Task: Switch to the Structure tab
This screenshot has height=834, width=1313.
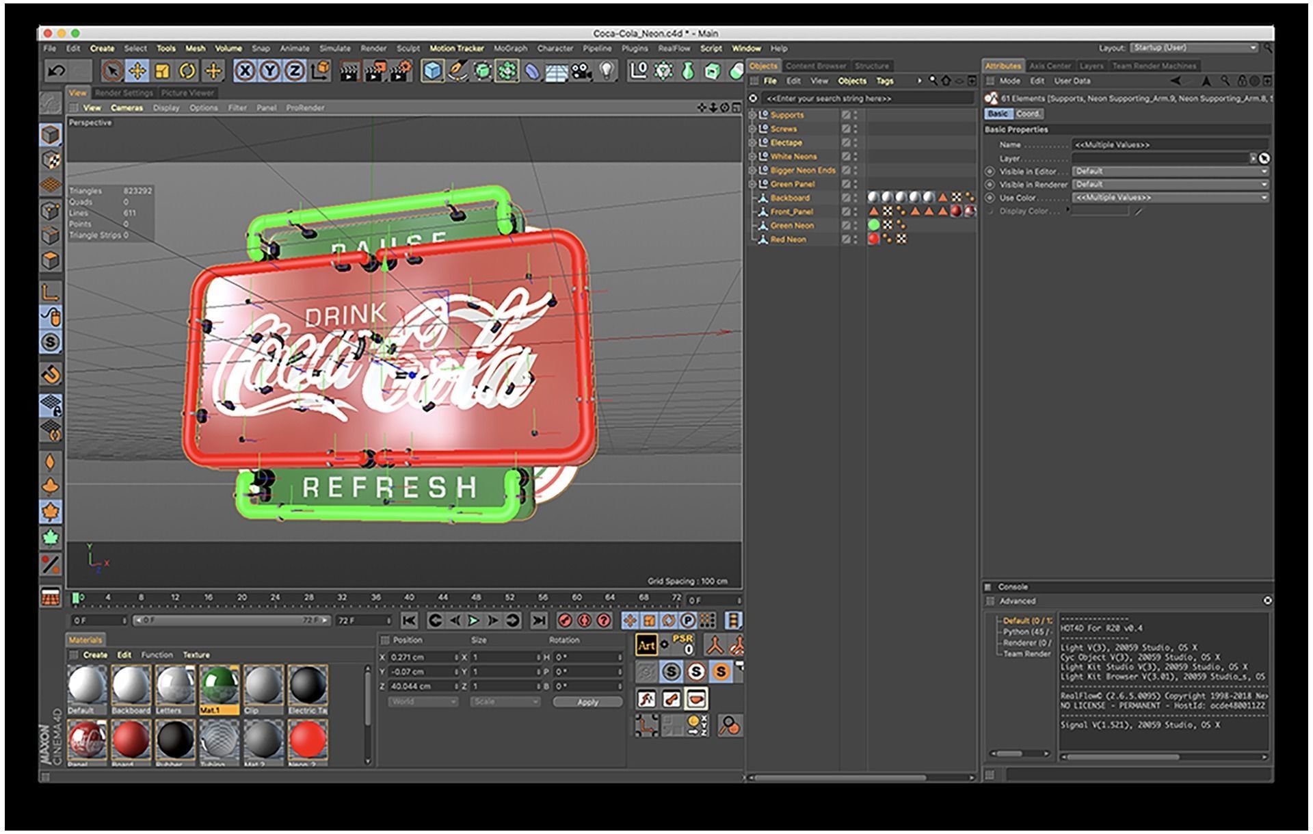Action: click(872, 66)
